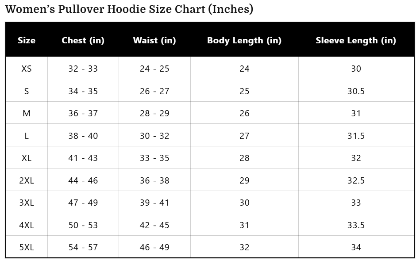Select the XS size row label
420x268 pixels.
(27, 69)
